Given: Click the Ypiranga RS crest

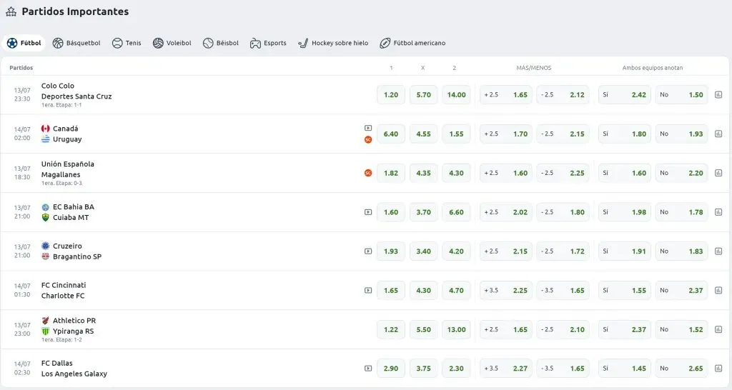Looking at the screenshot, I should [45, 331].
